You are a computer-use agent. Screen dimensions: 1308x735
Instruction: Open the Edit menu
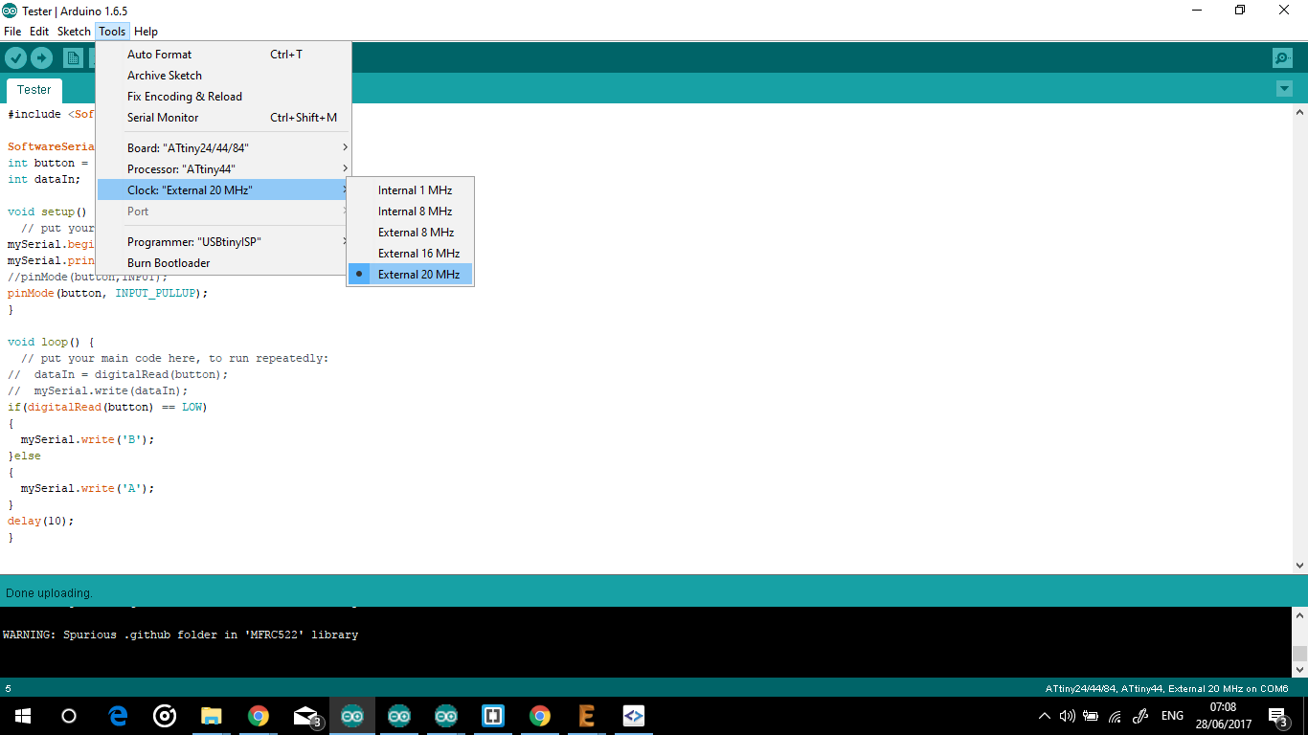click(39, 32)
